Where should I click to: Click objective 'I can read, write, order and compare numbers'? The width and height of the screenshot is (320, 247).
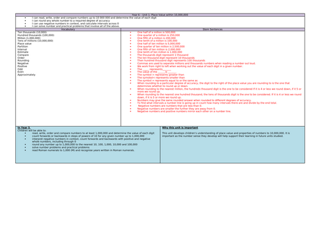94,18
